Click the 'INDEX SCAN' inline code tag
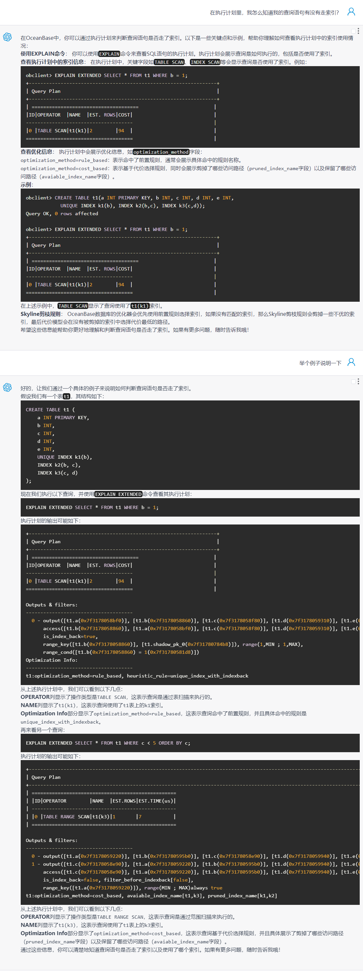The height and width of the screenshot is (971, 363). (x=205, y=62)
